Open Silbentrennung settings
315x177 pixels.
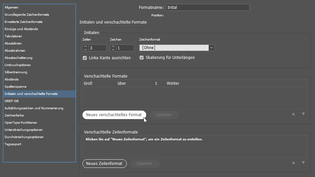pyautogui.click(x=16, y=72)
